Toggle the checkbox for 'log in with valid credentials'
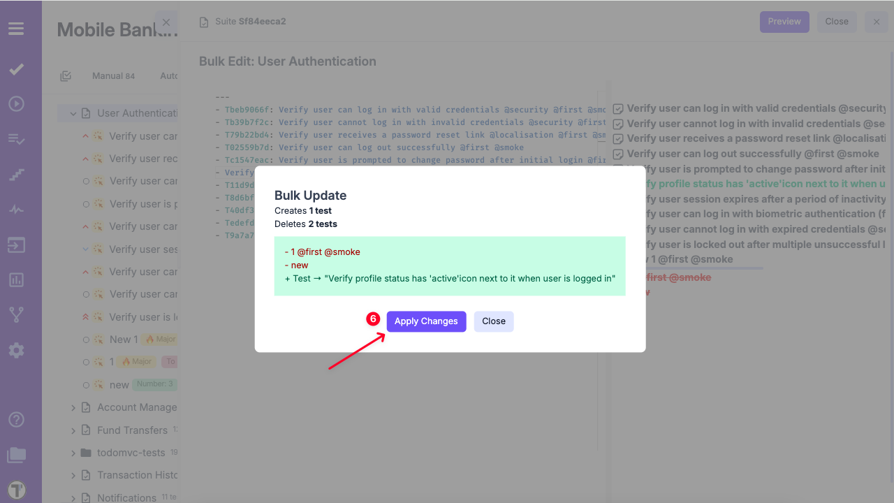This screenshot has width=894, height=503. [618, 109]
